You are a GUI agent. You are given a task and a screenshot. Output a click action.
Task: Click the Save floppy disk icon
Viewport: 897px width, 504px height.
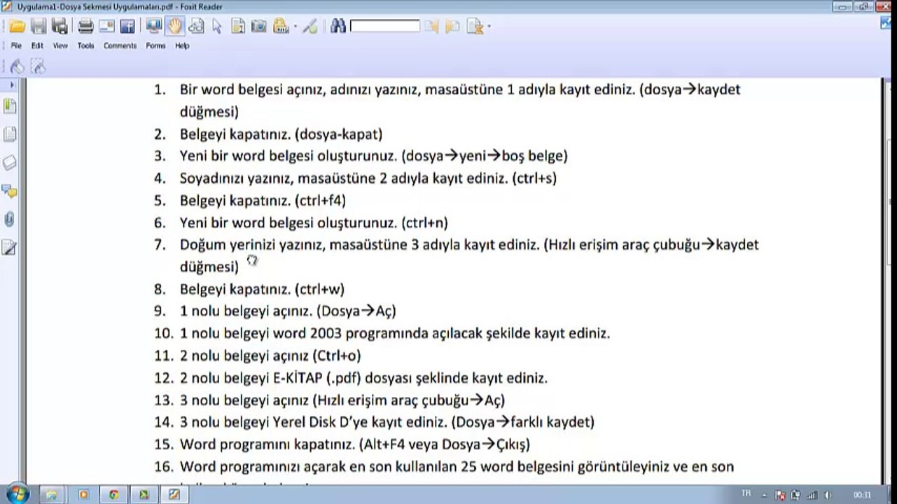pyautogui.click(x=39, y=27)
